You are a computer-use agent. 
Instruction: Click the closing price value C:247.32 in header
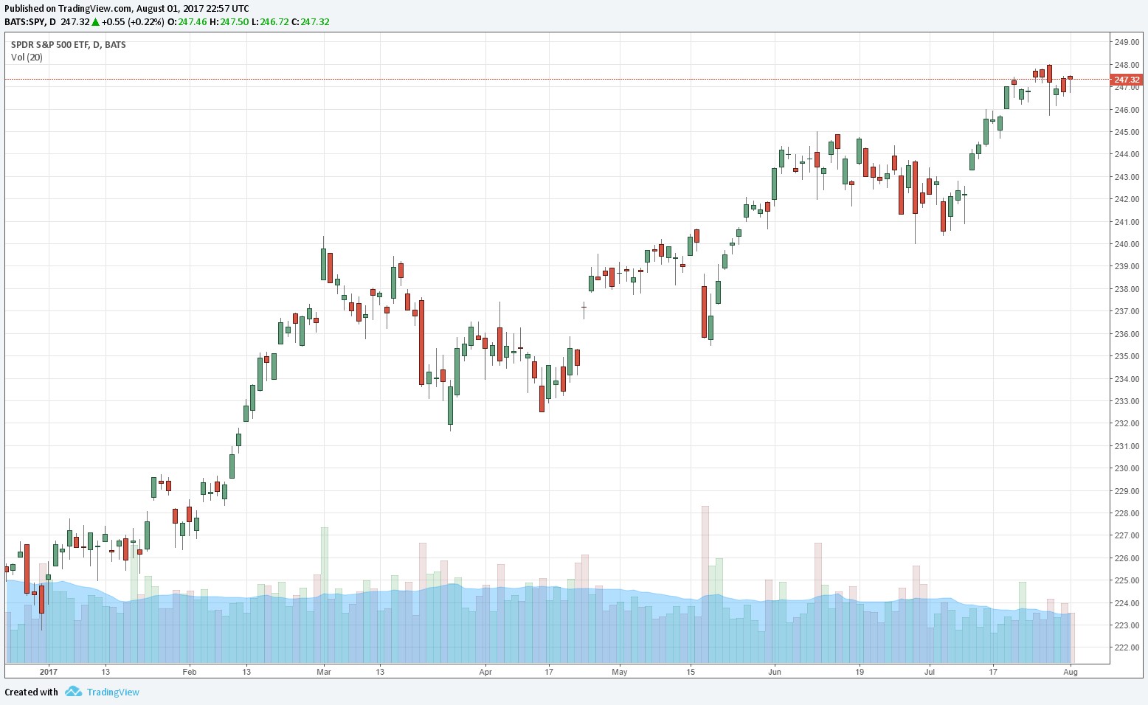pos(310,22)
